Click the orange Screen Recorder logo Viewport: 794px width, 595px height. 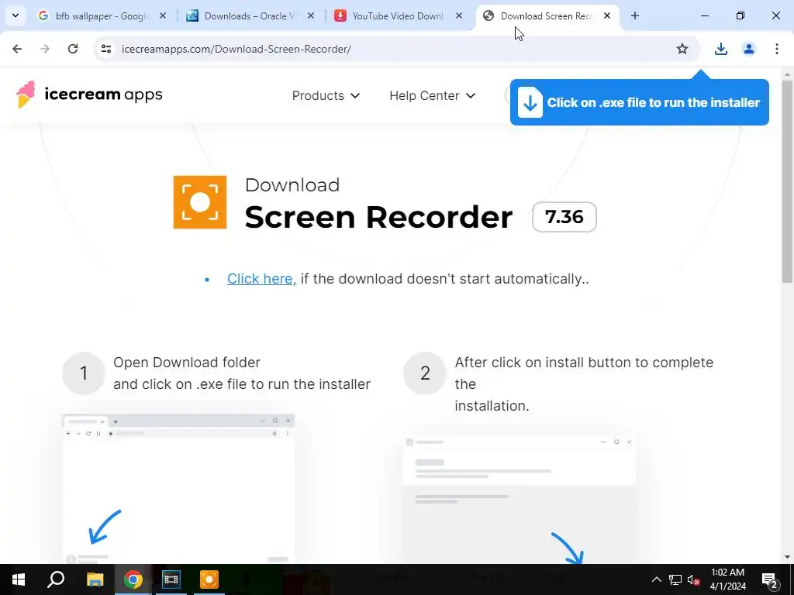pyautogui.click(x=200, y=202)
